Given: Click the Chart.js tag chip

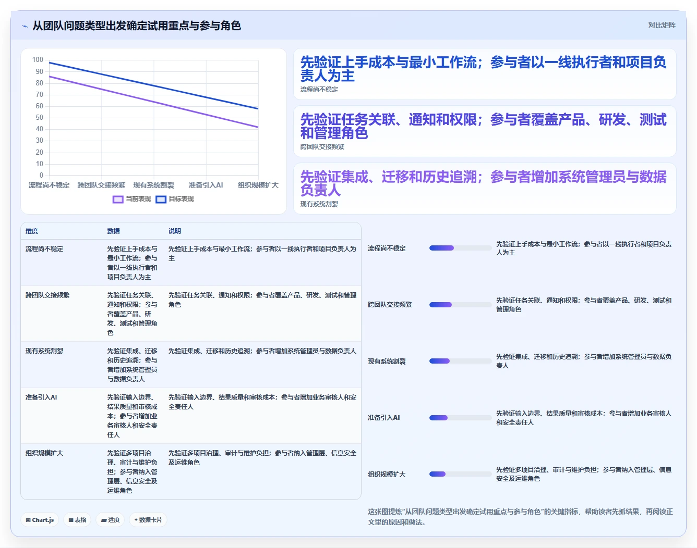Looking at the screenshot, I should click(x=40, y=520).
